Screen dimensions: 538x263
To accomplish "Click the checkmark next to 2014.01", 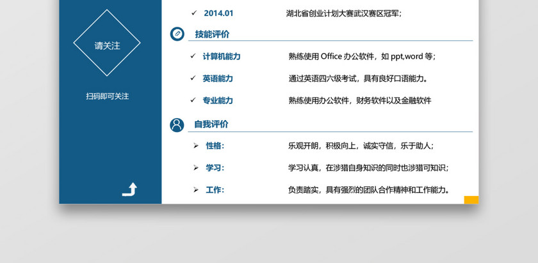I will point(194,13).
